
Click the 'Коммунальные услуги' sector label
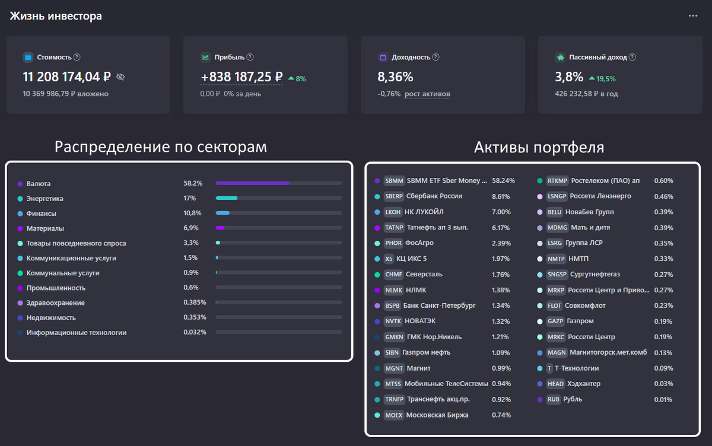click(63, 273)
